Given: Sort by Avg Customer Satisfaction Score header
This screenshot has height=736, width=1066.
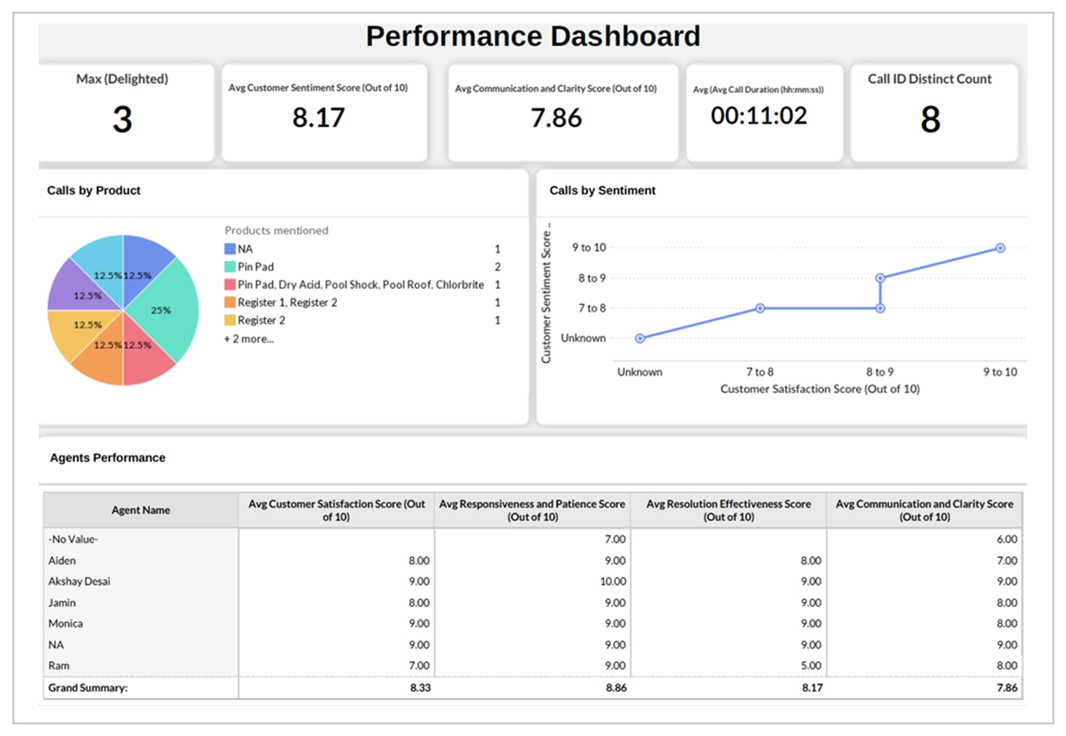Looking at the screenshot, I should pos(336,510).
